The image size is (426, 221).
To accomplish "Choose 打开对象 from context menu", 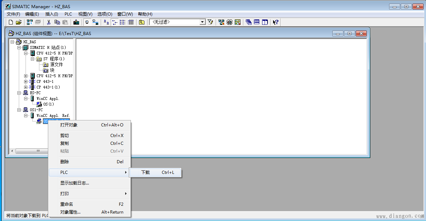I will (89, 125).
